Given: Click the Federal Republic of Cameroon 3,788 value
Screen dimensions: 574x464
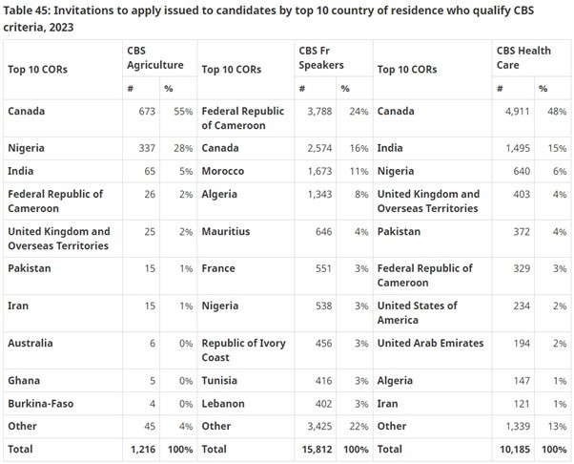Looking at the screenshot, I should pyautogui.click(x=319, y=111).
